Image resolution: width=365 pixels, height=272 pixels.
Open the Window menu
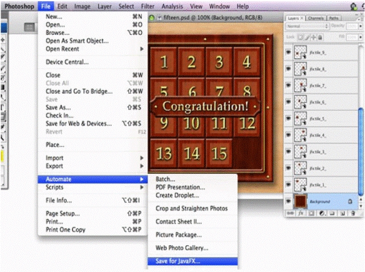pos(219,6)
